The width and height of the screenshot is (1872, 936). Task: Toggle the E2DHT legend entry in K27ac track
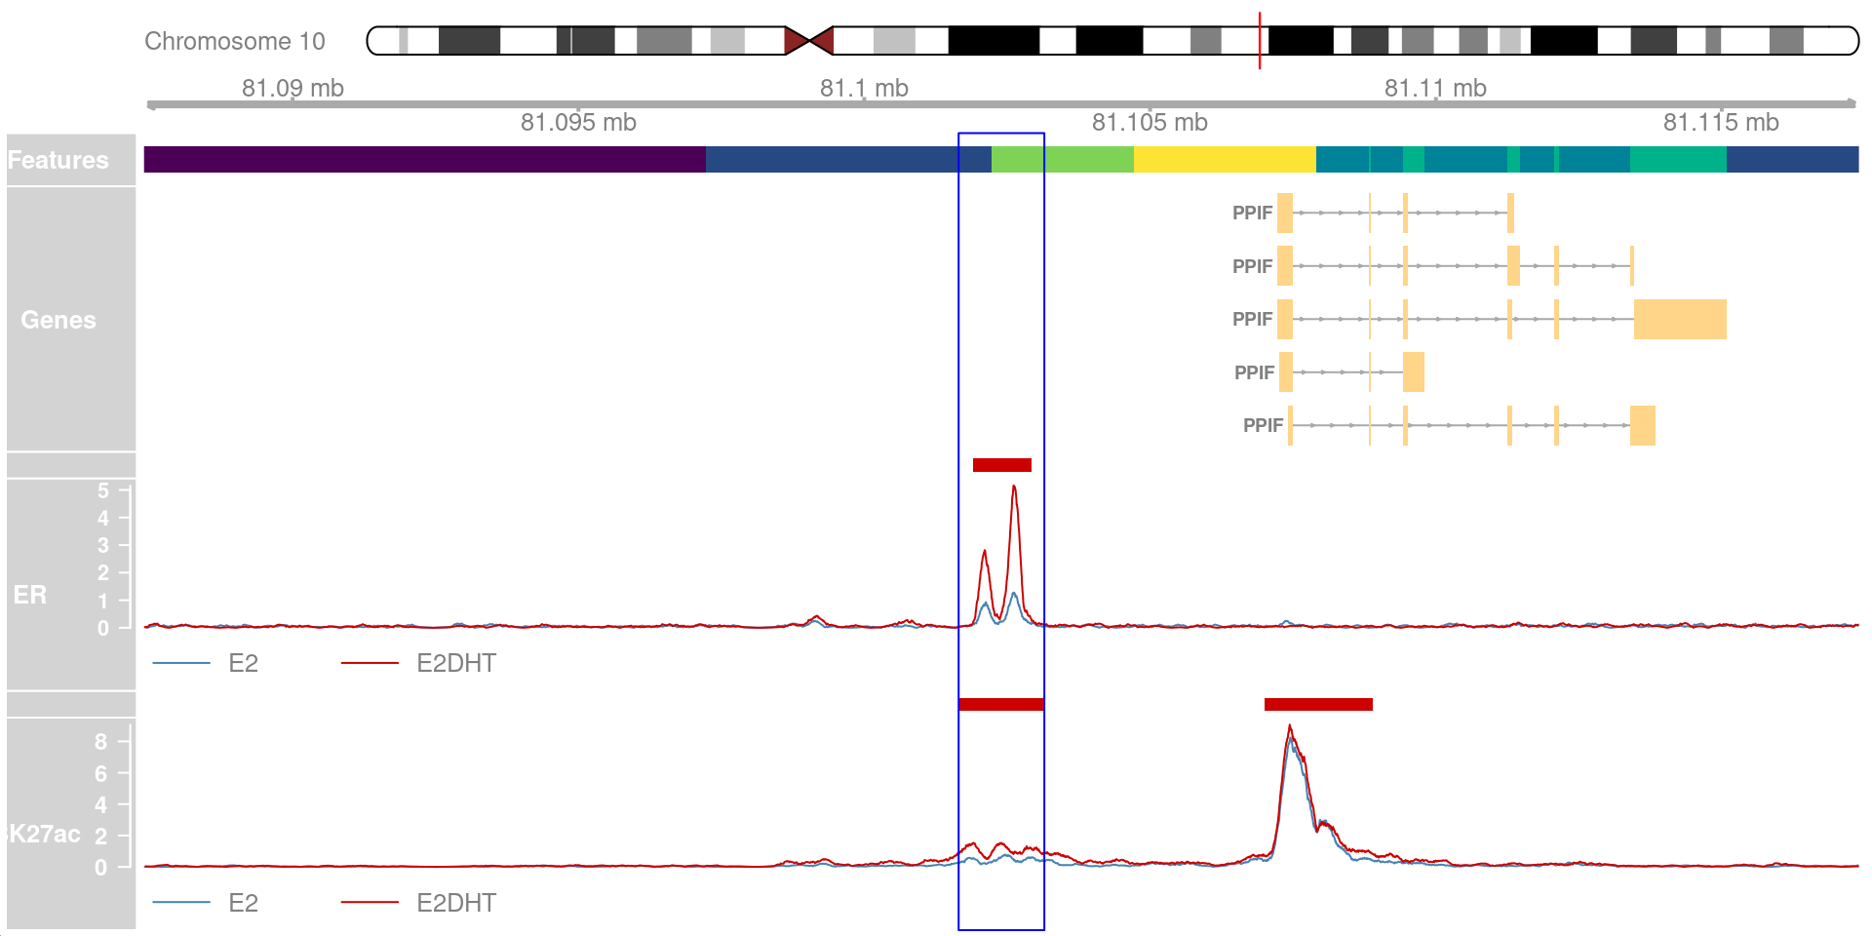coord(419,903)
